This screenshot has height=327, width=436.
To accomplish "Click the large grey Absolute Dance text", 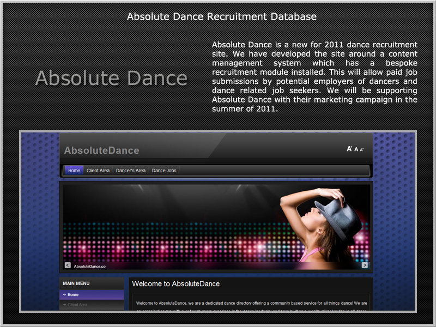I will point(111,78).
